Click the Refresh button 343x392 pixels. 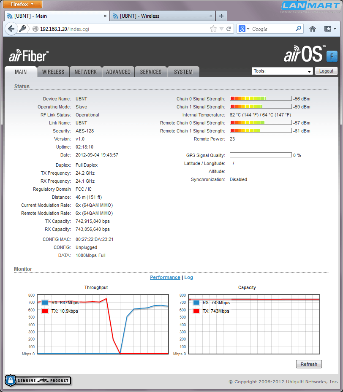pos(309,364)
